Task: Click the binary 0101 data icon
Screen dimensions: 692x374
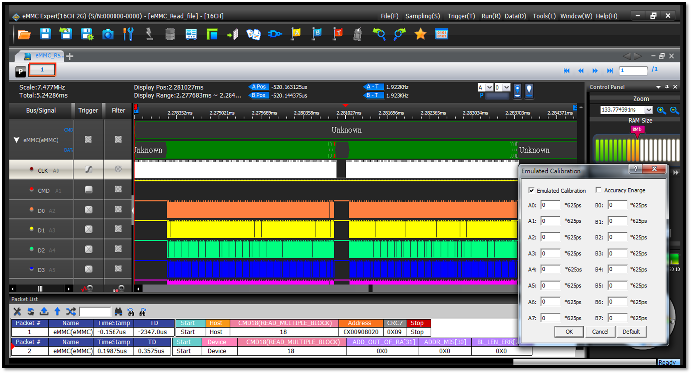Action: [442, 34]
